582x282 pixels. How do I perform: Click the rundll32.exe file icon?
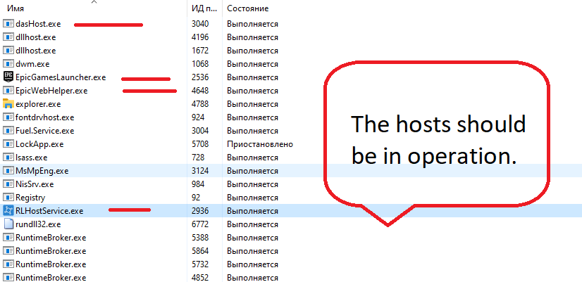pyautogui.click(x=8, y=224)
